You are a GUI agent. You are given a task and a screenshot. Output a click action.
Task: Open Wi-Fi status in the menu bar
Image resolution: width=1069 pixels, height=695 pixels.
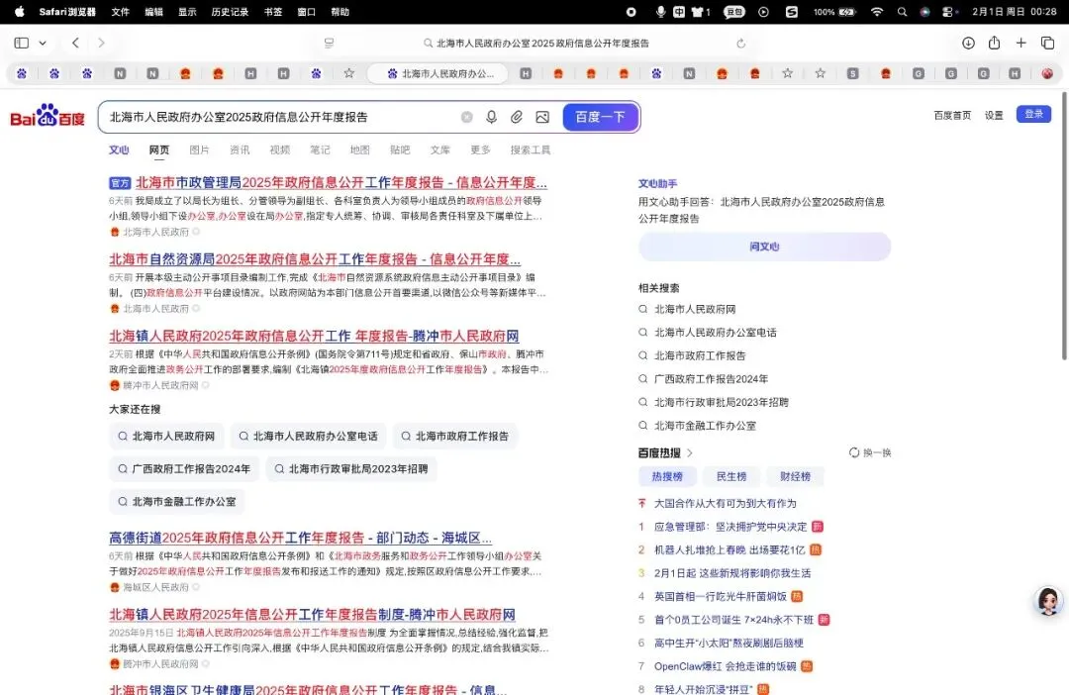click(877, 12)
